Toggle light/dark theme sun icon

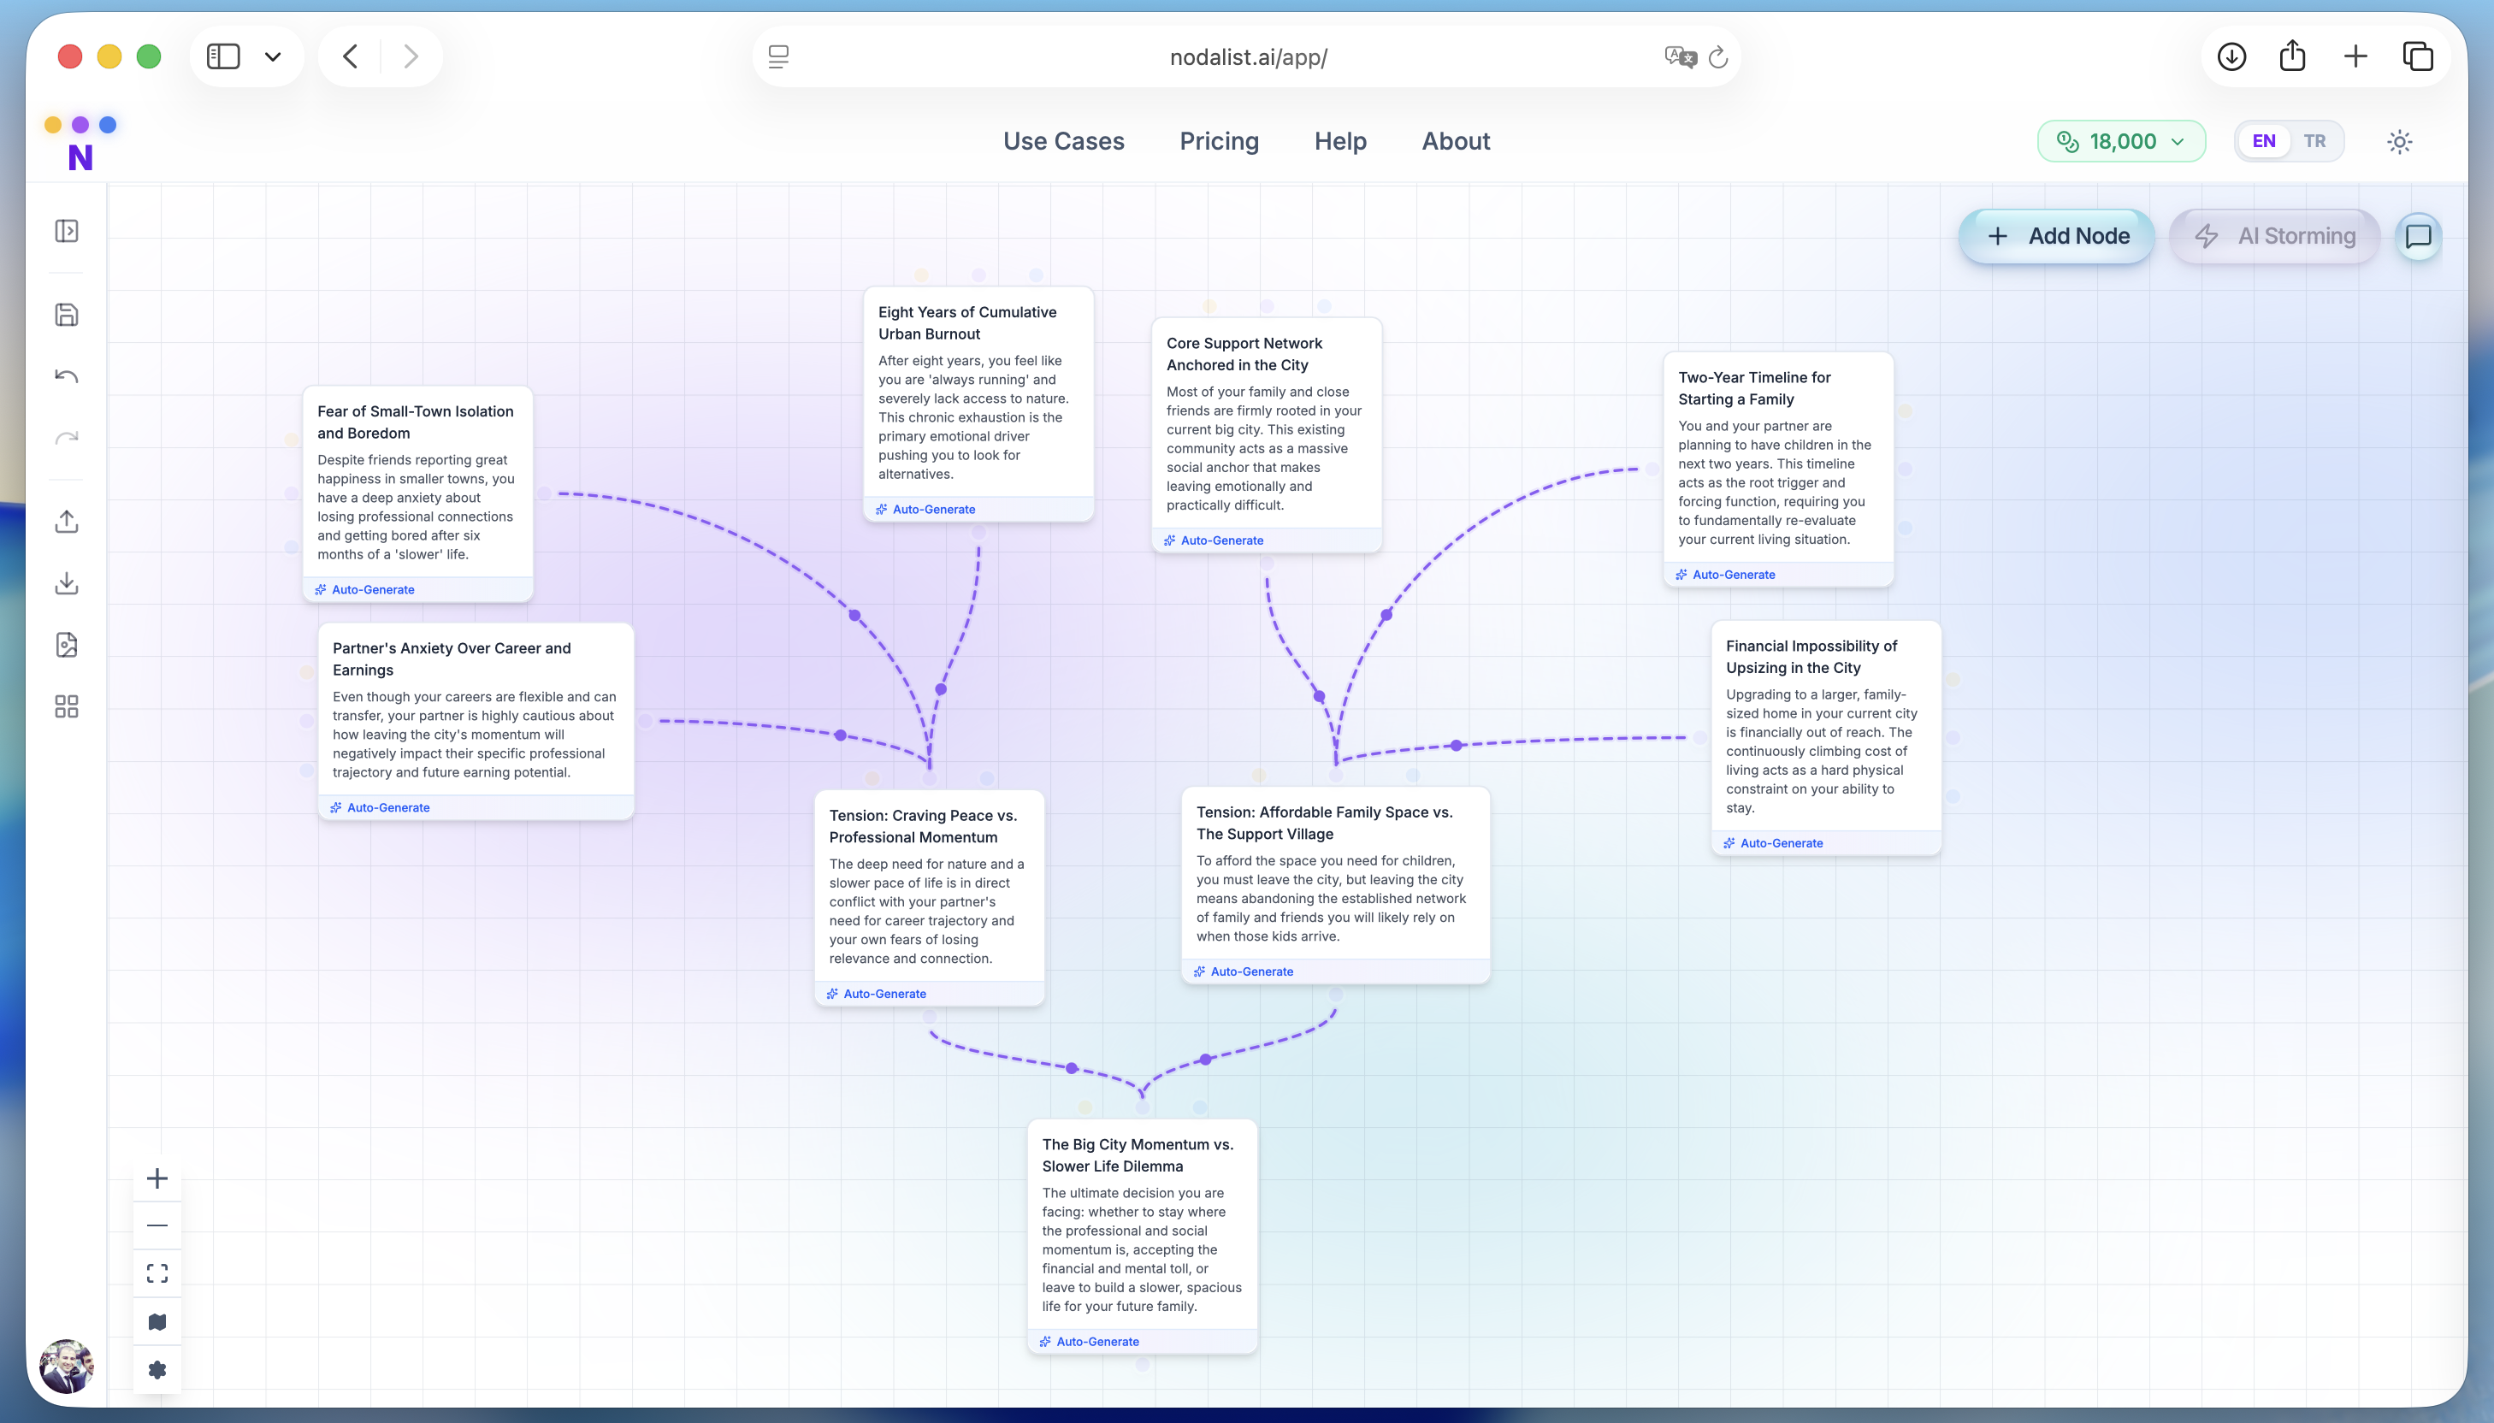tap(2399, 142)
